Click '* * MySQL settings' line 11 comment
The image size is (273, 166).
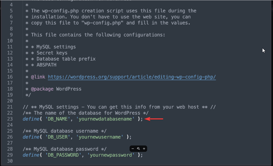point(51,47)
